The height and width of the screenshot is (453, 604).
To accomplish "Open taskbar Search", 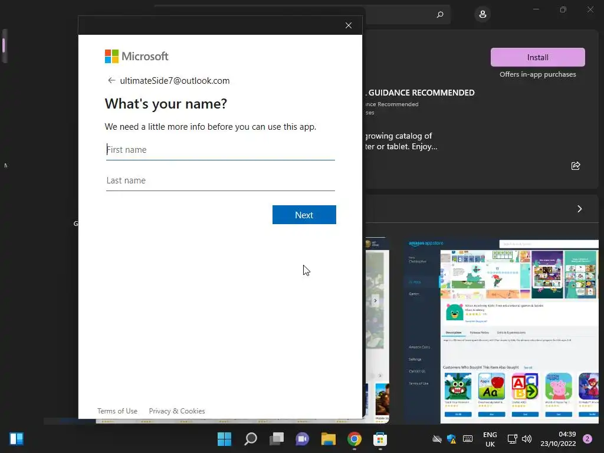I will pos(250,439).
